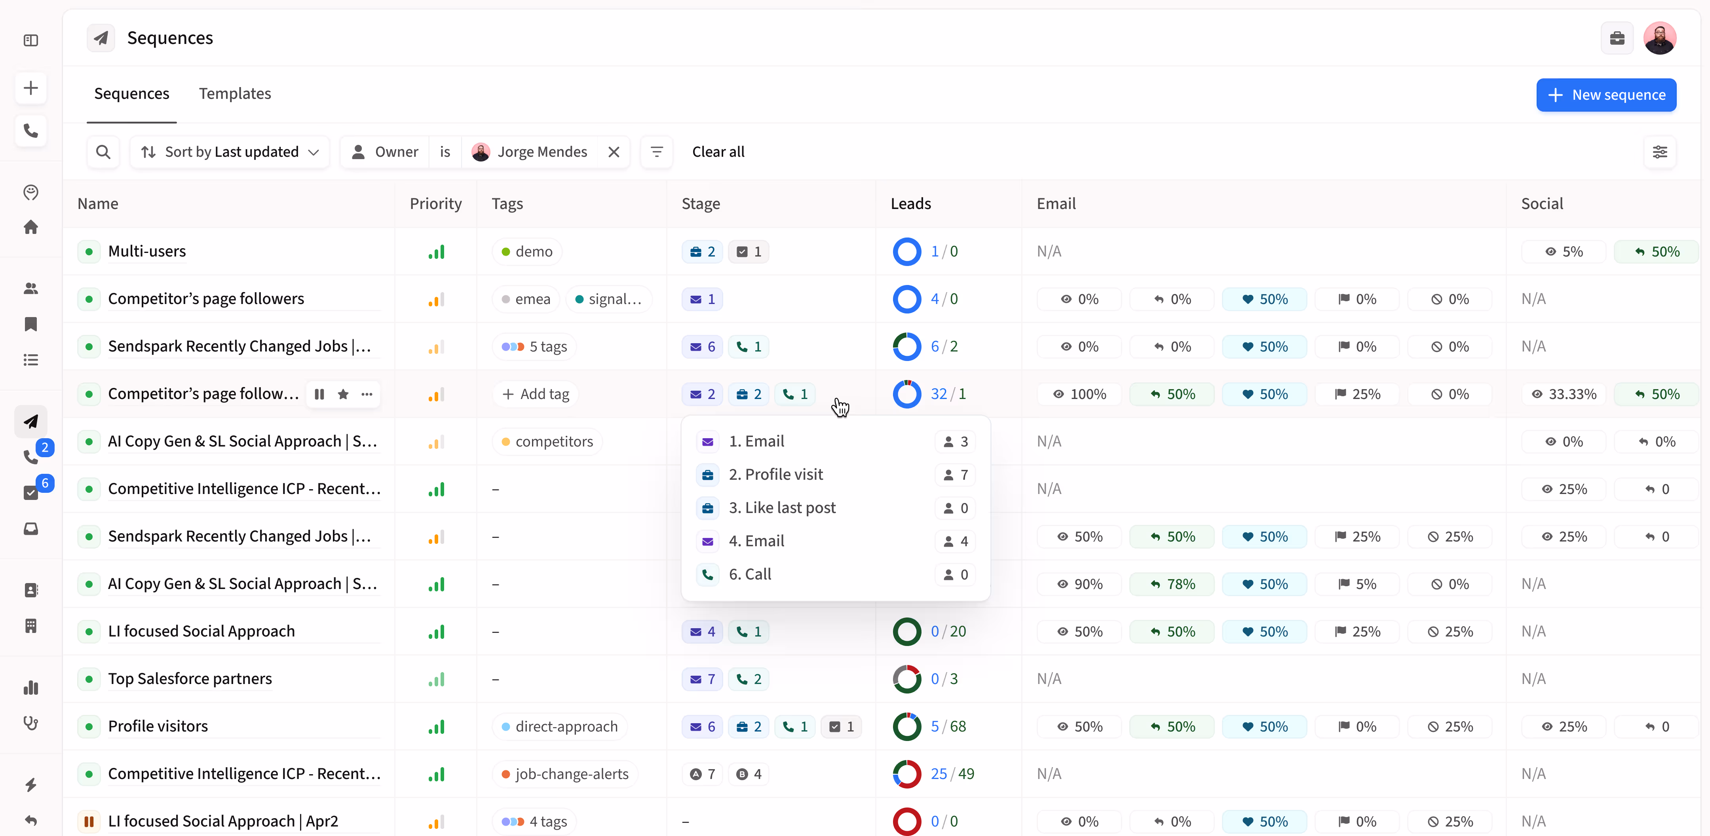Open the Sort by Last updated dropdown
The image size is (1710, 836).
pos(230,152)
